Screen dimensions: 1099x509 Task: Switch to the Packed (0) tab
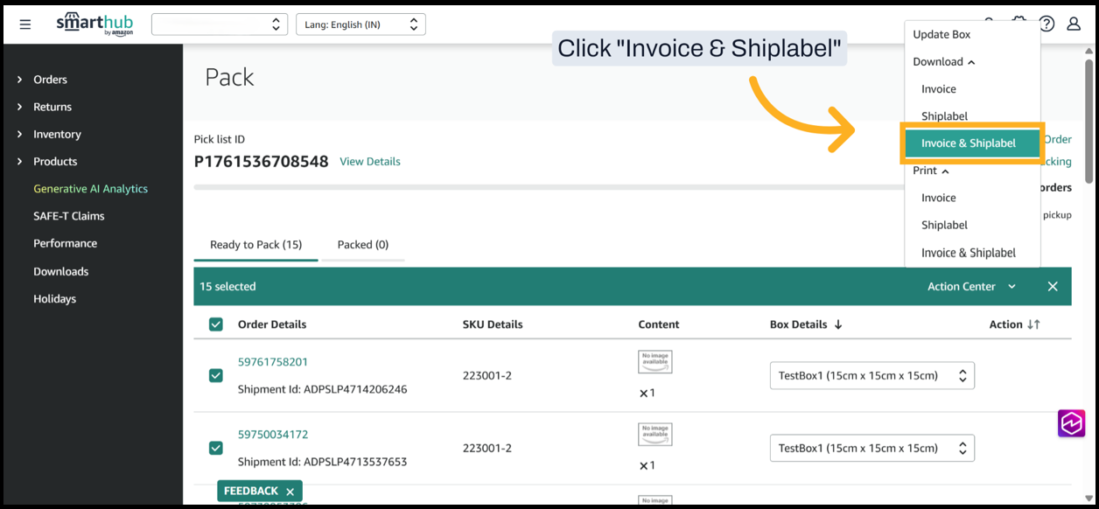(x=363, y=245)
